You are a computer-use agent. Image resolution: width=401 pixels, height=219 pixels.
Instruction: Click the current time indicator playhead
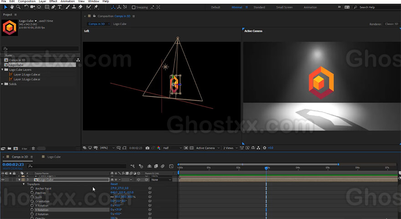266,168
